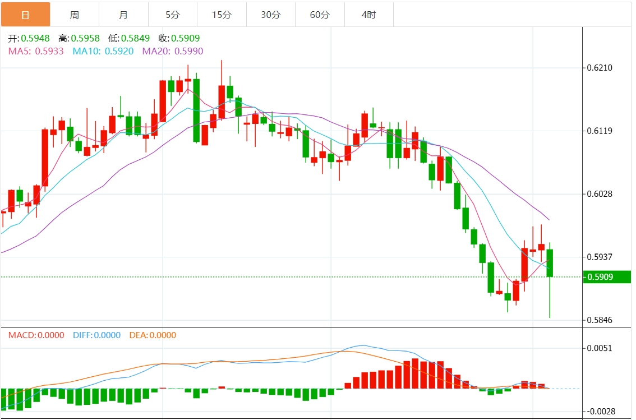The image size is (636, 420).
Task: Click the 0.0051 MACD axis label
Action: [599, 348]
